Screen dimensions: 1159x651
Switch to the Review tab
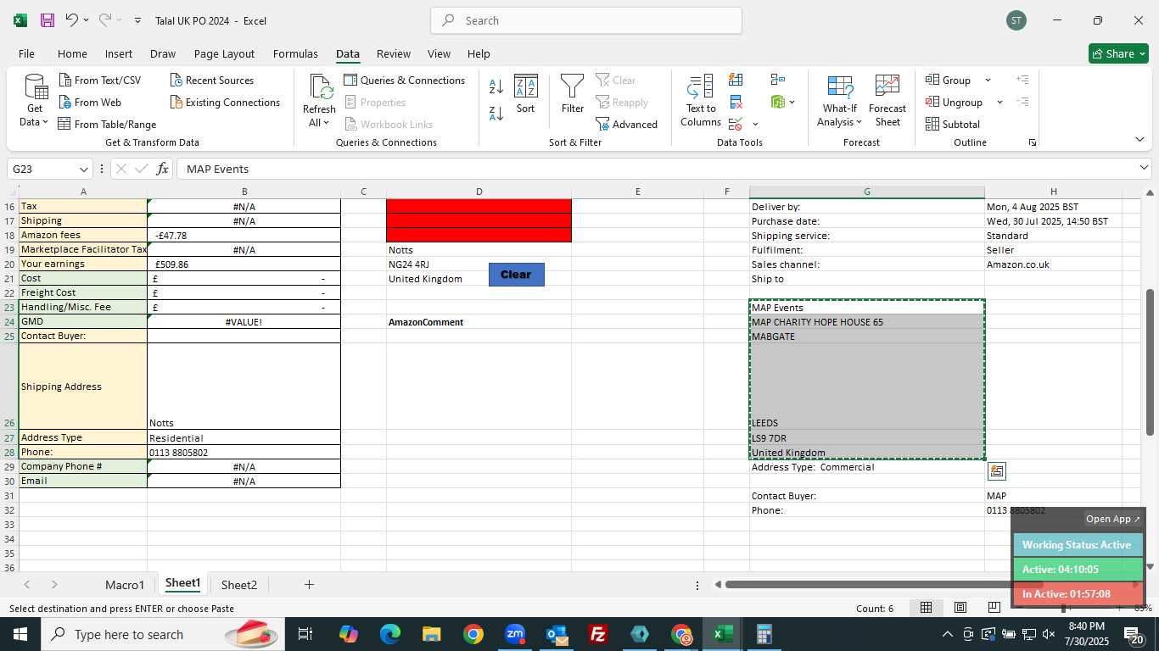click(x=394, y=53)
